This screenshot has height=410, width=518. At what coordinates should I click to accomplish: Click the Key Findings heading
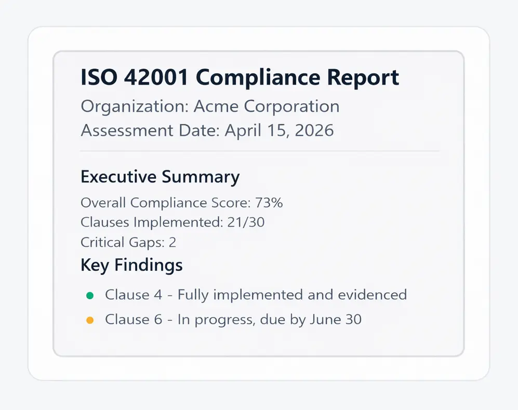[x=131, y=266]
